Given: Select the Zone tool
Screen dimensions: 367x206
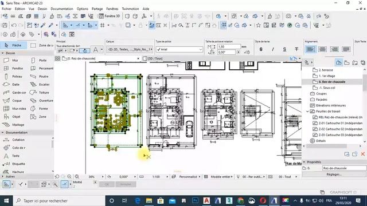Looking at the screenshot, I should [39, 117].
